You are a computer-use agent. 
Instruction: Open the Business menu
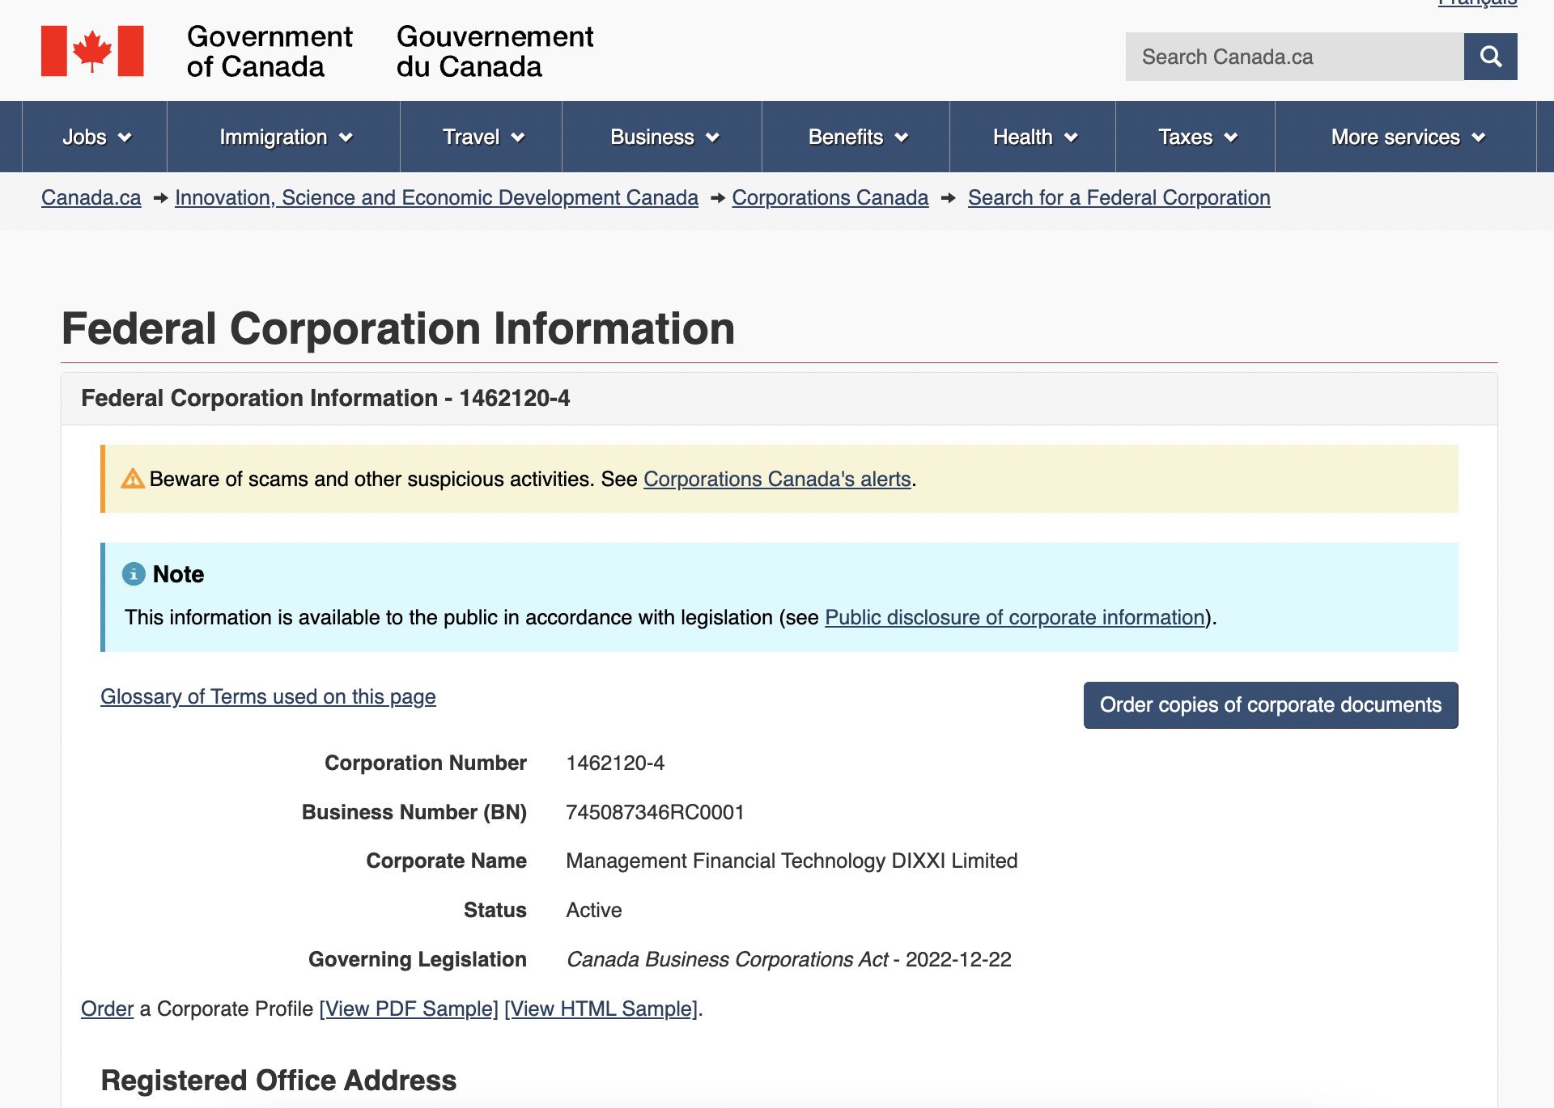tap(663, 137)
